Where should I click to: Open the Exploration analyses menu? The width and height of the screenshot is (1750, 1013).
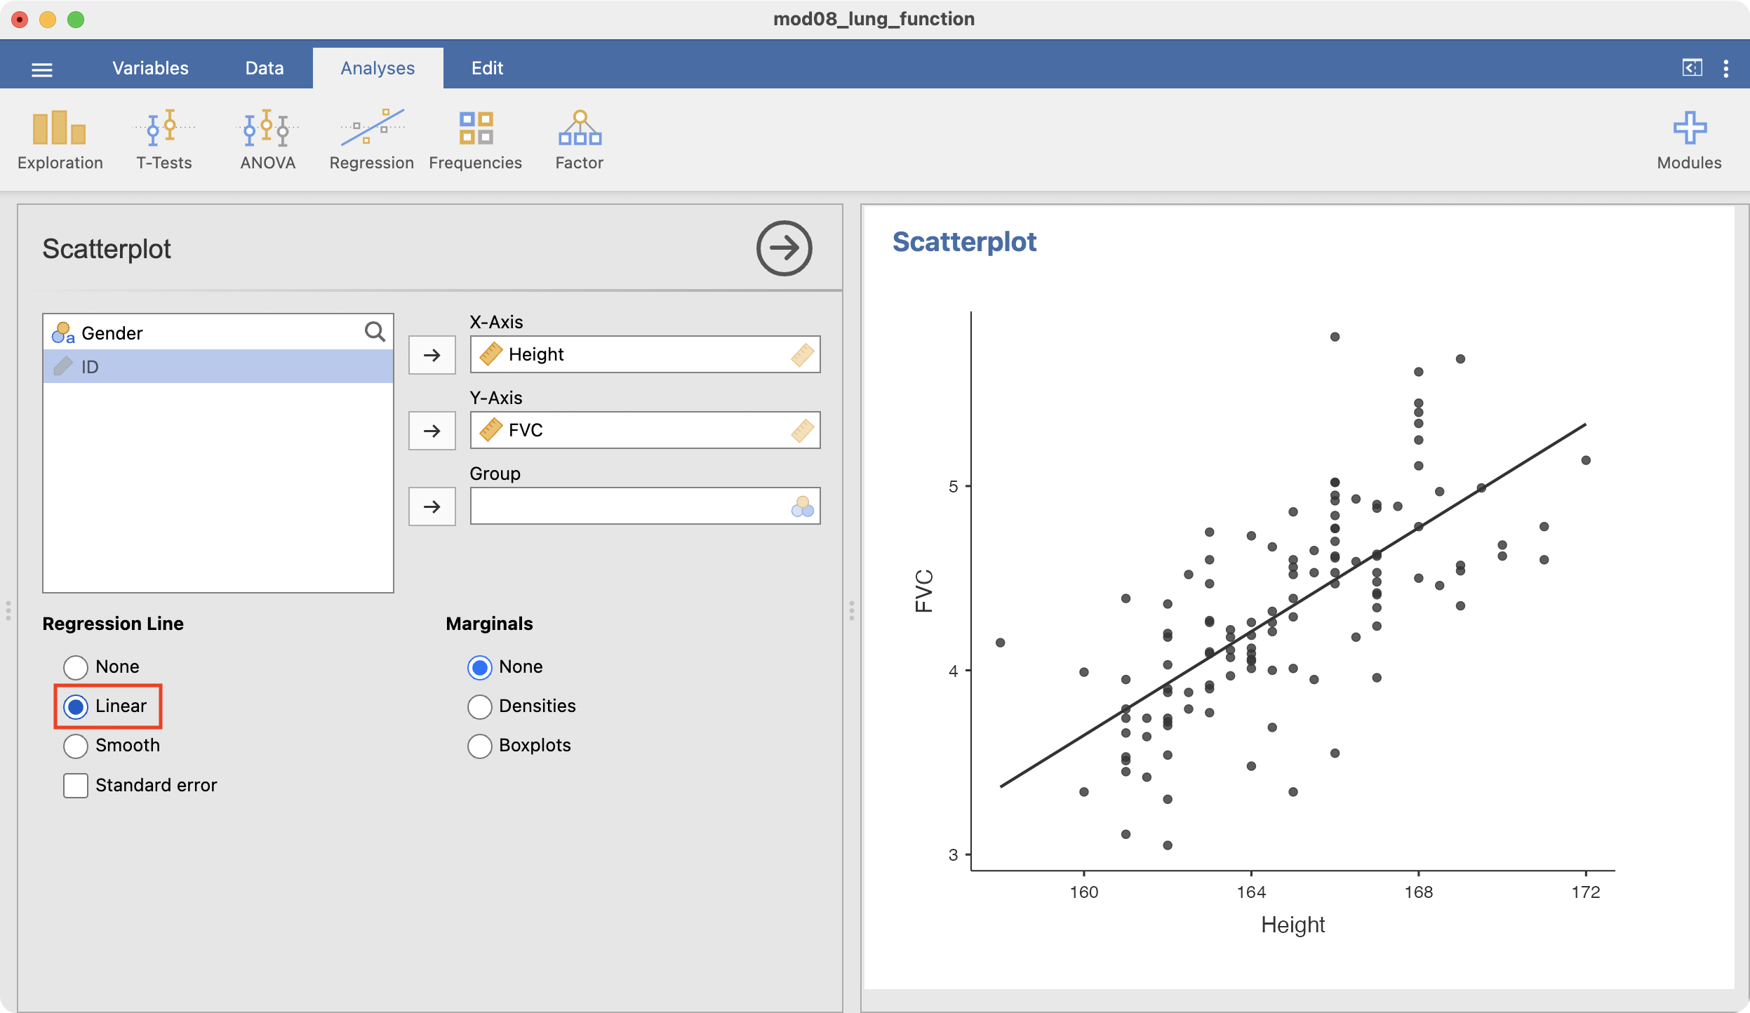click(x=60, y=140)
